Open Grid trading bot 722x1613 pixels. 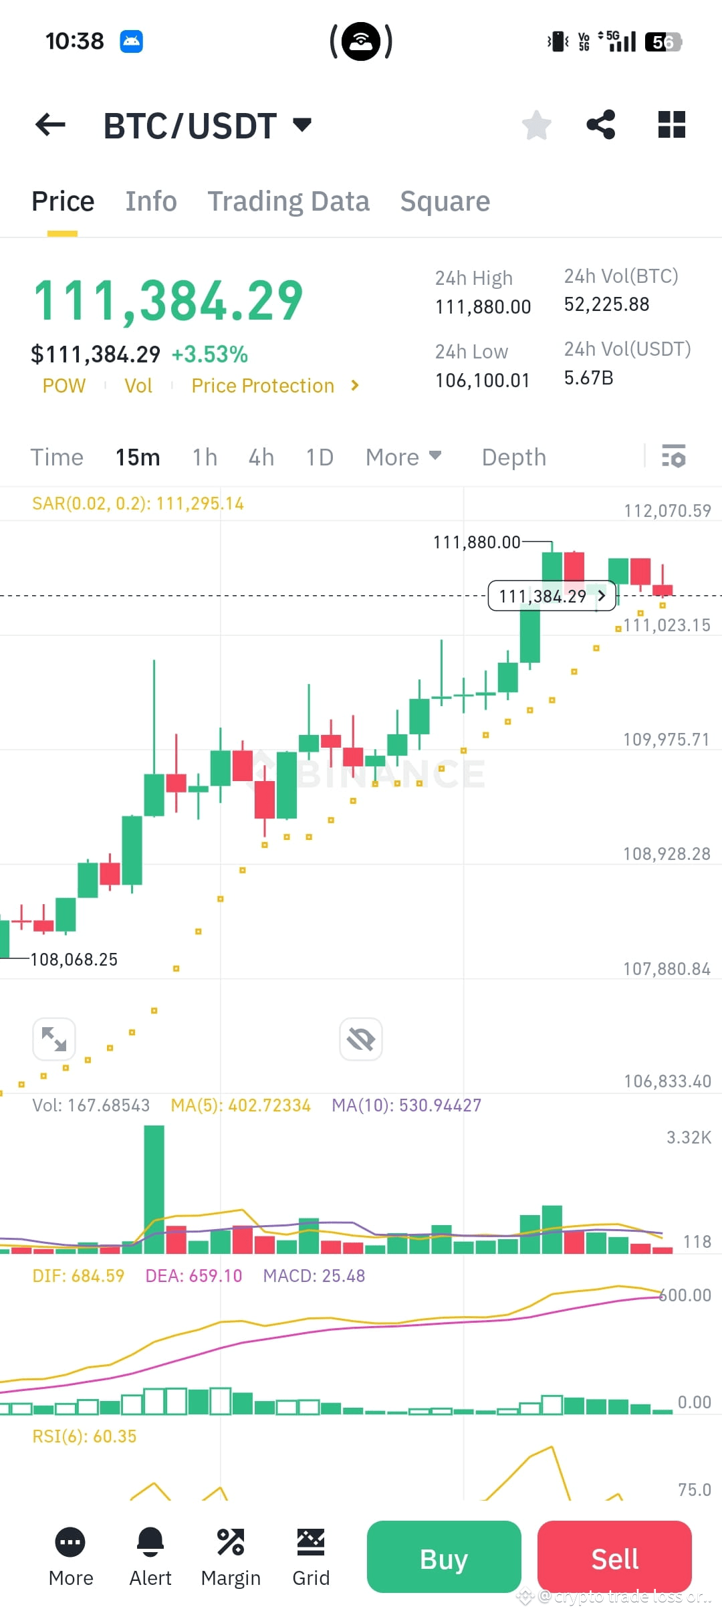[311, 1557]
